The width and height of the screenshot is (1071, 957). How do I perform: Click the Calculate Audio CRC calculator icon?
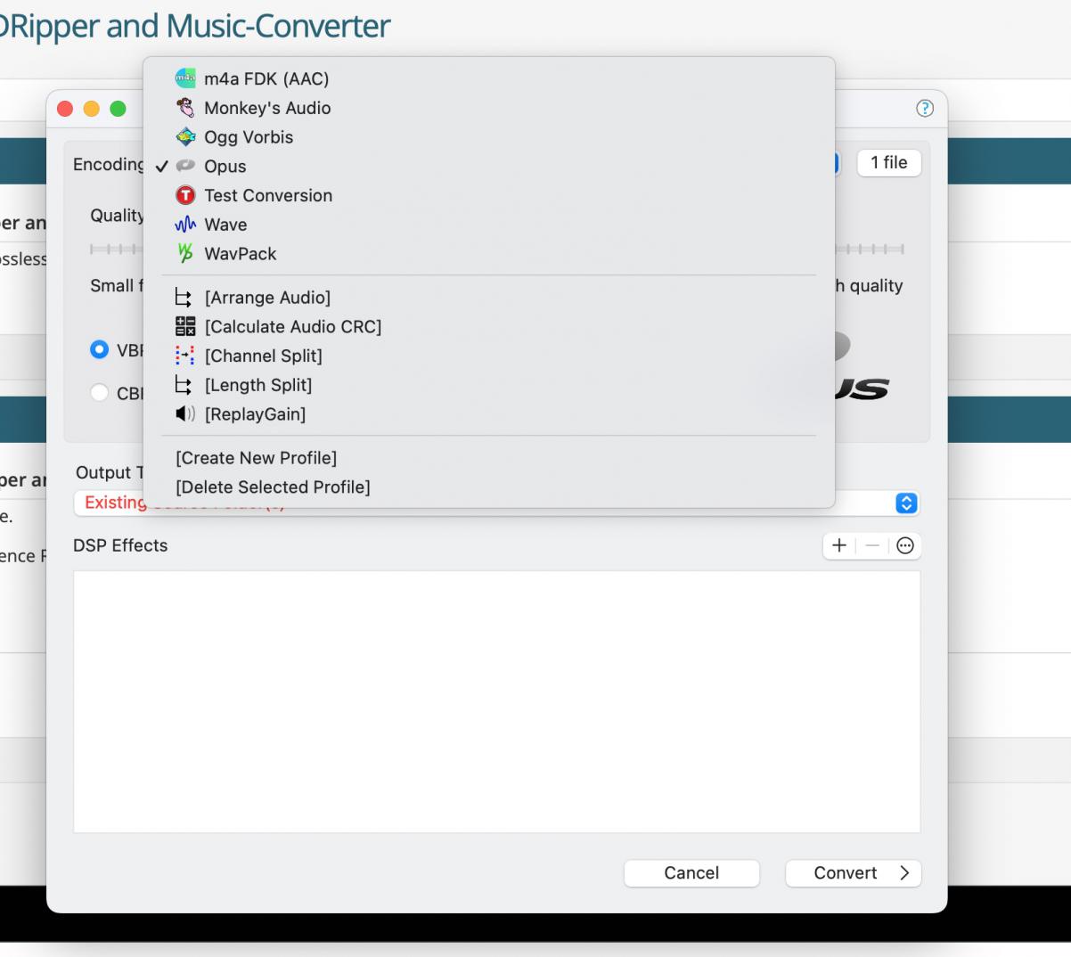point(185,327)
